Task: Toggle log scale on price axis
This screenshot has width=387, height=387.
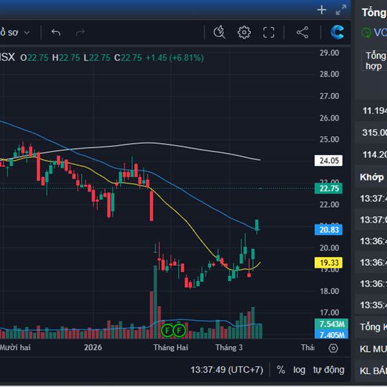Action: (299, 370)
